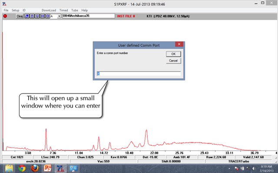The image size is (278, 173).
Task: Click the comm port number input field
Action: (139, 74)
